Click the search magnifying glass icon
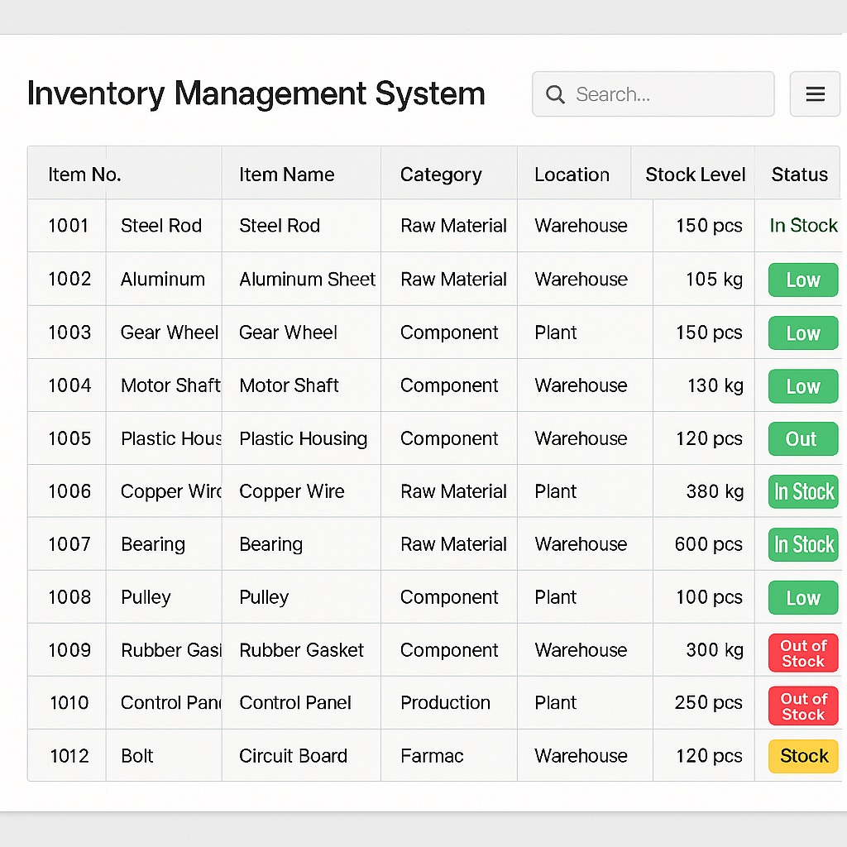847x847 pixels. click(x=555, y=94)
